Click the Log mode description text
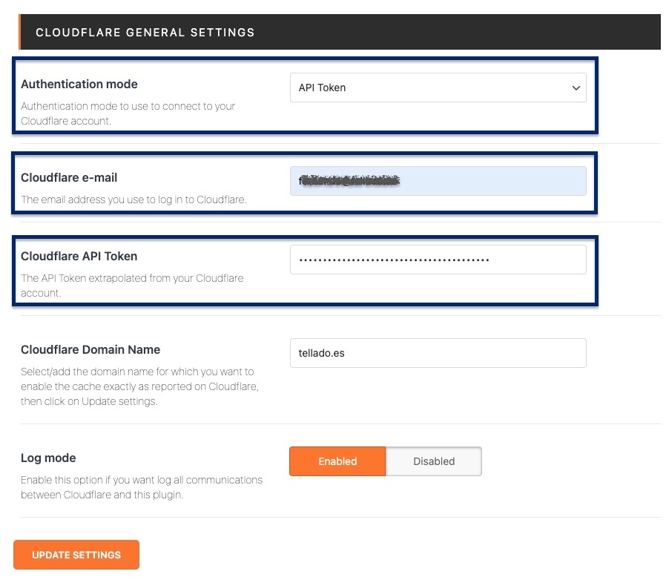The height and width of the screenshot is (577, 669). (141, 487)
